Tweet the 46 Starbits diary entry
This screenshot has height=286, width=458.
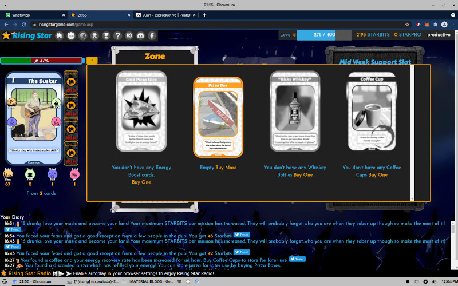(x=242, y=235)
